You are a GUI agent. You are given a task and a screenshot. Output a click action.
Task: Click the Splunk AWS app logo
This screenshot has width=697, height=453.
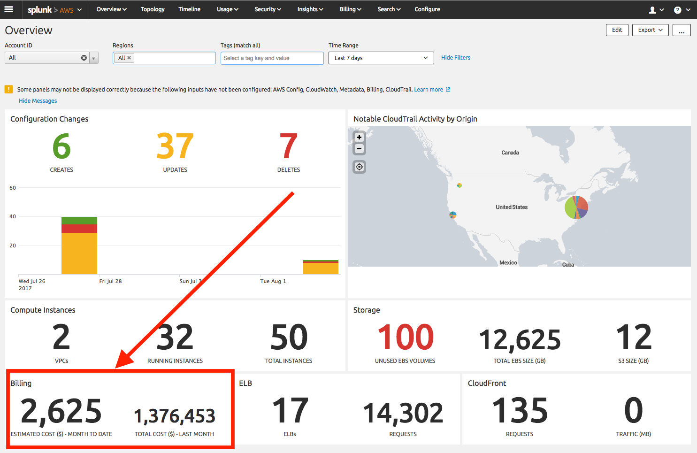51,10
